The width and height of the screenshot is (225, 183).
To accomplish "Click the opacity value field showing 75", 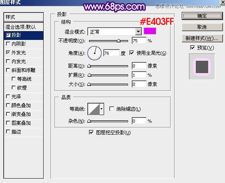I will coord(139,41).
